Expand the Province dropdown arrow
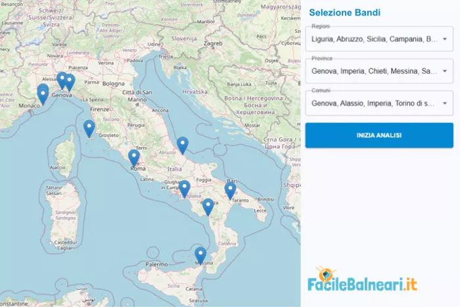 click(x=445, y=71)
